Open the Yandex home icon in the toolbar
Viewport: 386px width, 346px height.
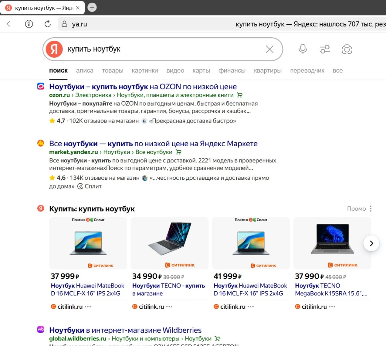(x=29, y=24)
